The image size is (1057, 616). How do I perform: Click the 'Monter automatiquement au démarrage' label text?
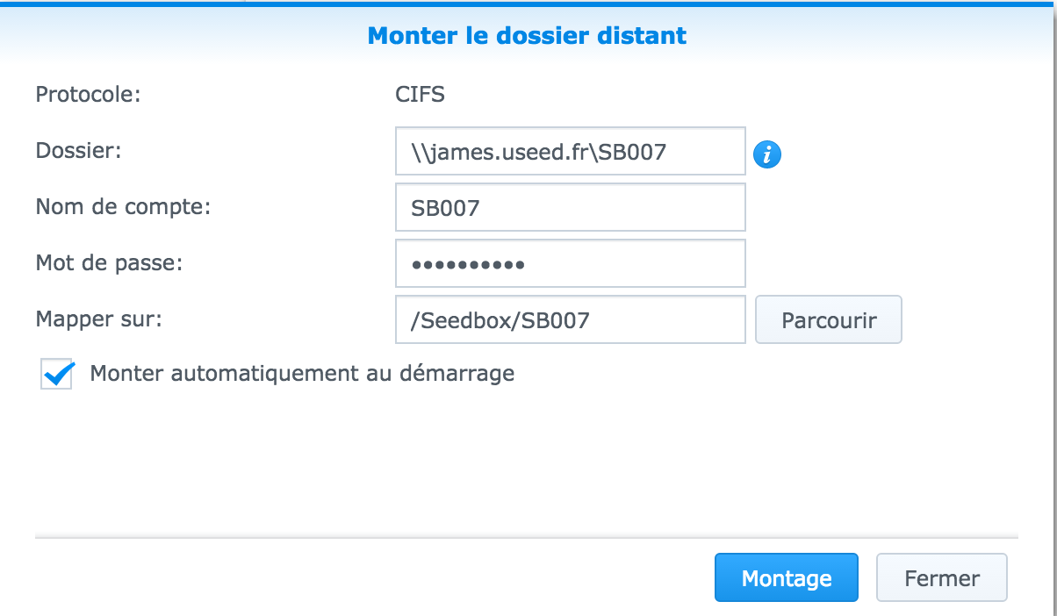tap(302, 374)
